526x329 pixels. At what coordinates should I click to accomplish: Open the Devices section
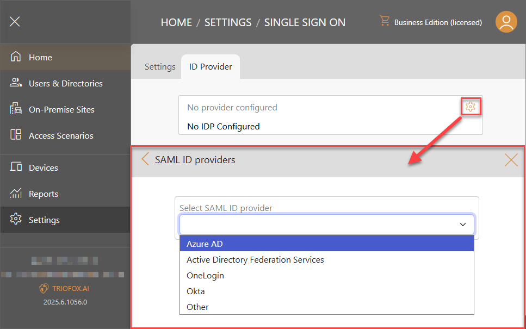click(65, 167)
